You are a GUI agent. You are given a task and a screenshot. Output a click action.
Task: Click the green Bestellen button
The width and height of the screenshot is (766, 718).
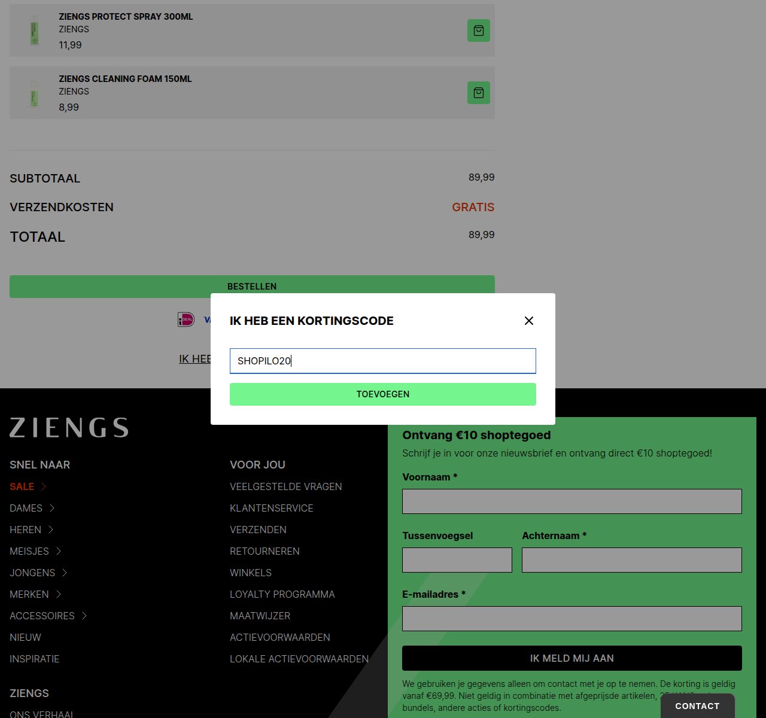252,287
